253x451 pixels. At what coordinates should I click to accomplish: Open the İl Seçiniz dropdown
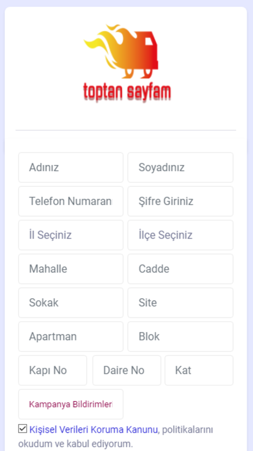[71, 235]
